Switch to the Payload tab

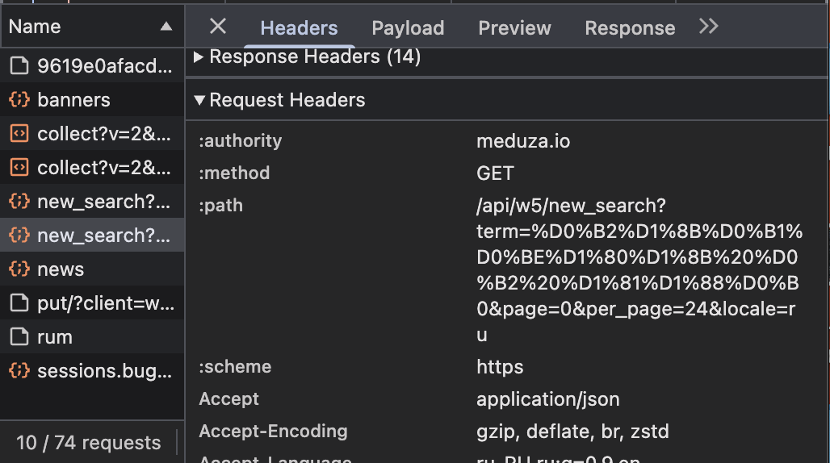coord(408,27)
